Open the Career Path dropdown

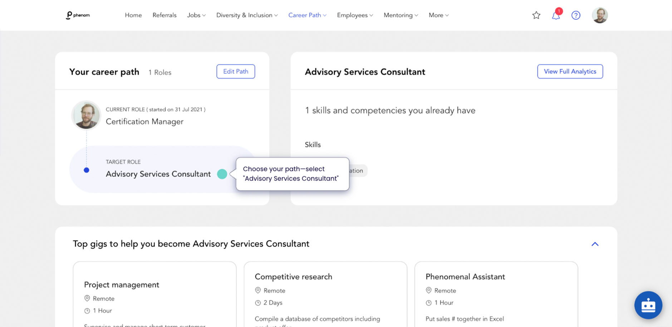[x=307, y=15]
